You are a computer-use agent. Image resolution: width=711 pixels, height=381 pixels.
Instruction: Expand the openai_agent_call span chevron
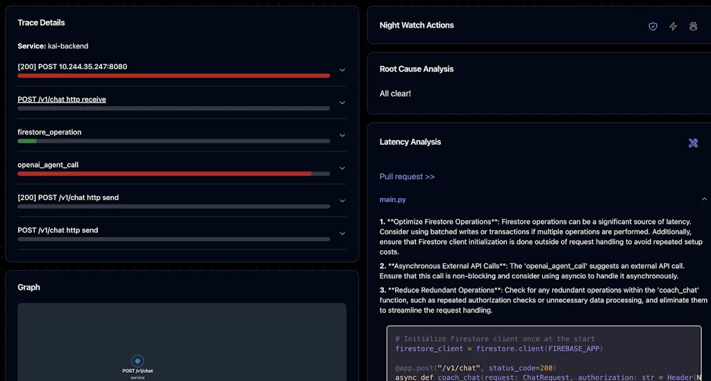pos(342,168)
